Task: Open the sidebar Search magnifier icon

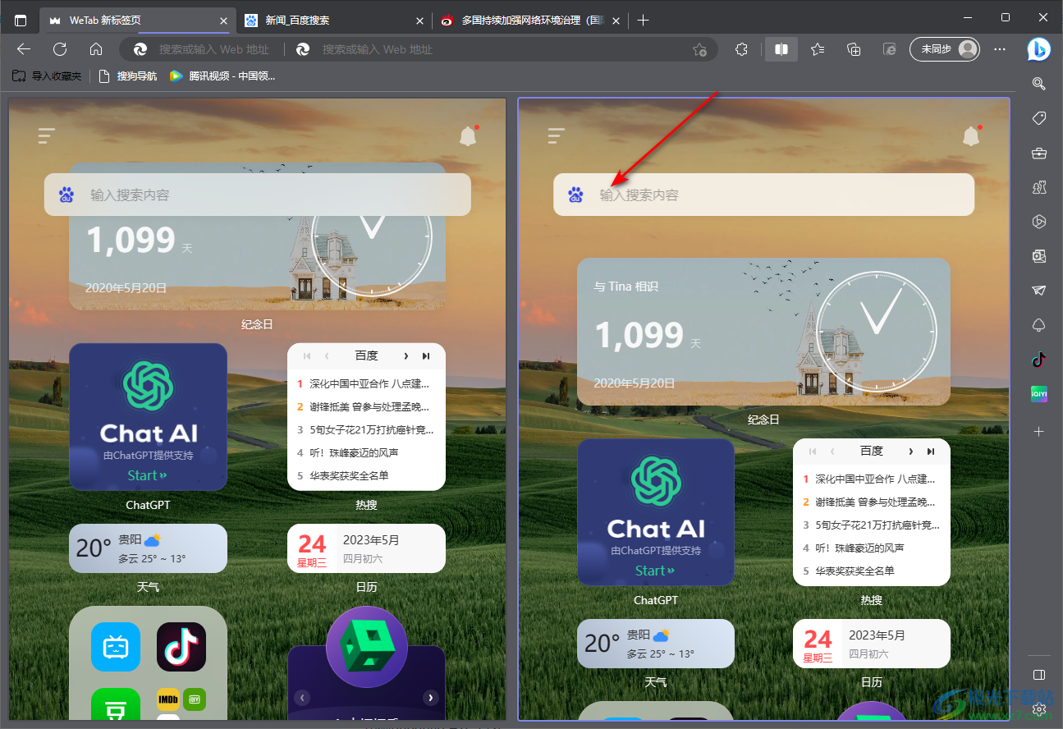Action: [x=1039, y=83]
